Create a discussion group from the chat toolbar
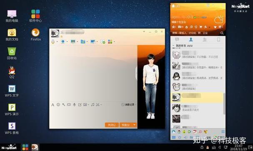Image resolution: width=253 pixels, height=151 pixels. (x=103, y=41)
